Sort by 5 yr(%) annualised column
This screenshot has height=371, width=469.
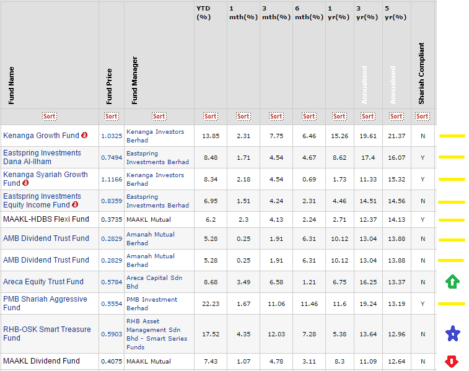click(397, 116)
